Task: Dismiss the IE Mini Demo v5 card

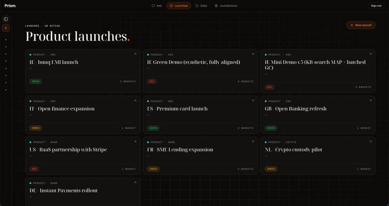Action: (371, 54)
